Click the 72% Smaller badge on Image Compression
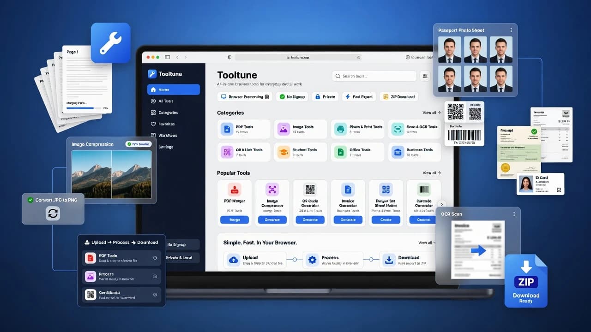Viewport: 591px width, 332px height. (139, 144)
